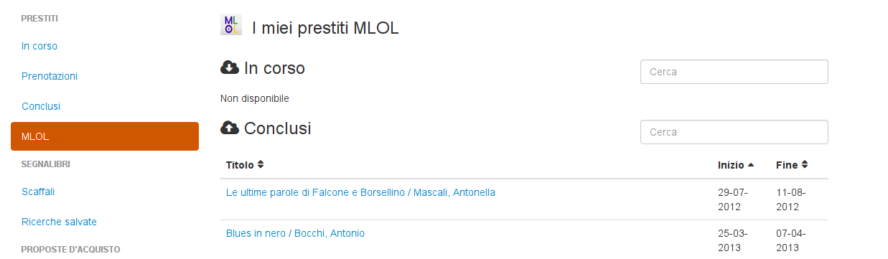Focus the Cerca field for Conclusi
Screen dimensions: 888x259
point(734,132)
